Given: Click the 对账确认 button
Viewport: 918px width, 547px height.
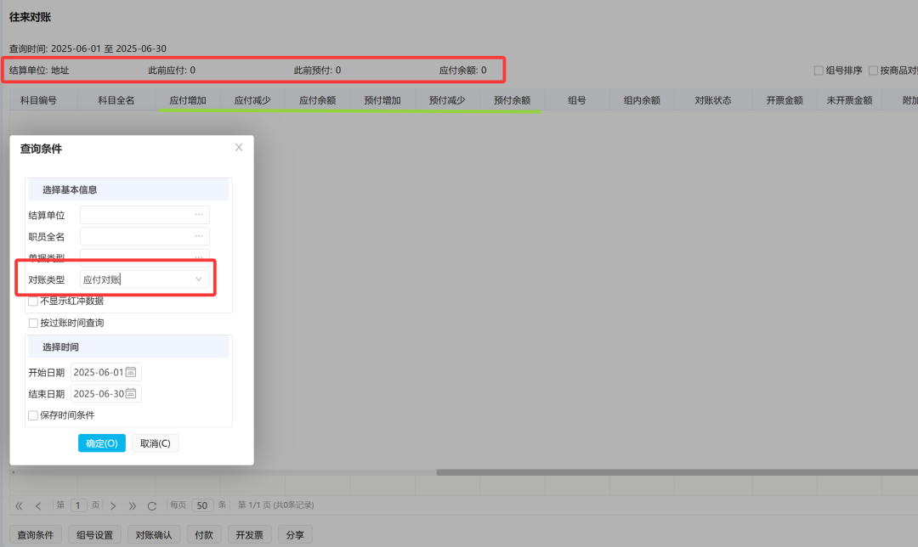Looking at the screenshot, I should [154, 535].
